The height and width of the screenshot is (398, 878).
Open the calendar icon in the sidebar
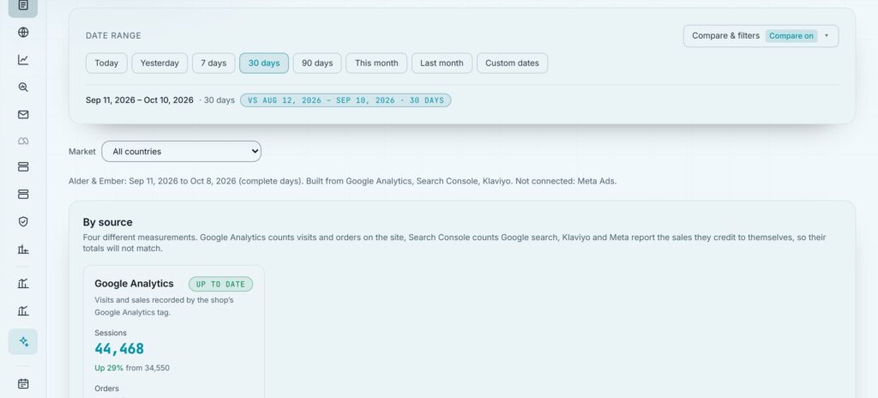point(23,384)
